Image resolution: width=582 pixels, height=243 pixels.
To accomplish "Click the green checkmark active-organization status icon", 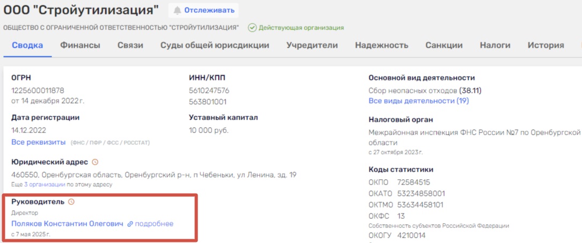I will tap(252, 27).
